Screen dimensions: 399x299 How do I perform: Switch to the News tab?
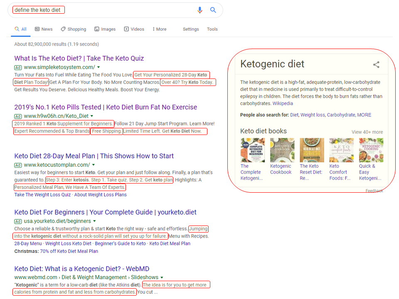click(44, 29)
